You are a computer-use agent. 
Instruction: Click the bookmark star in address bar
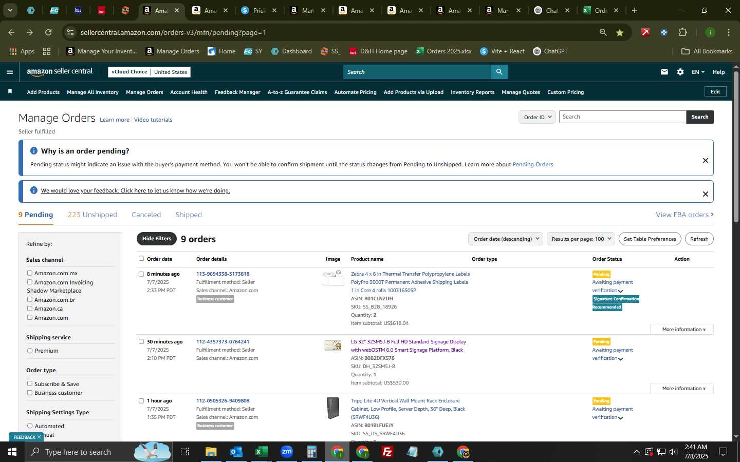tap(620, 32)
